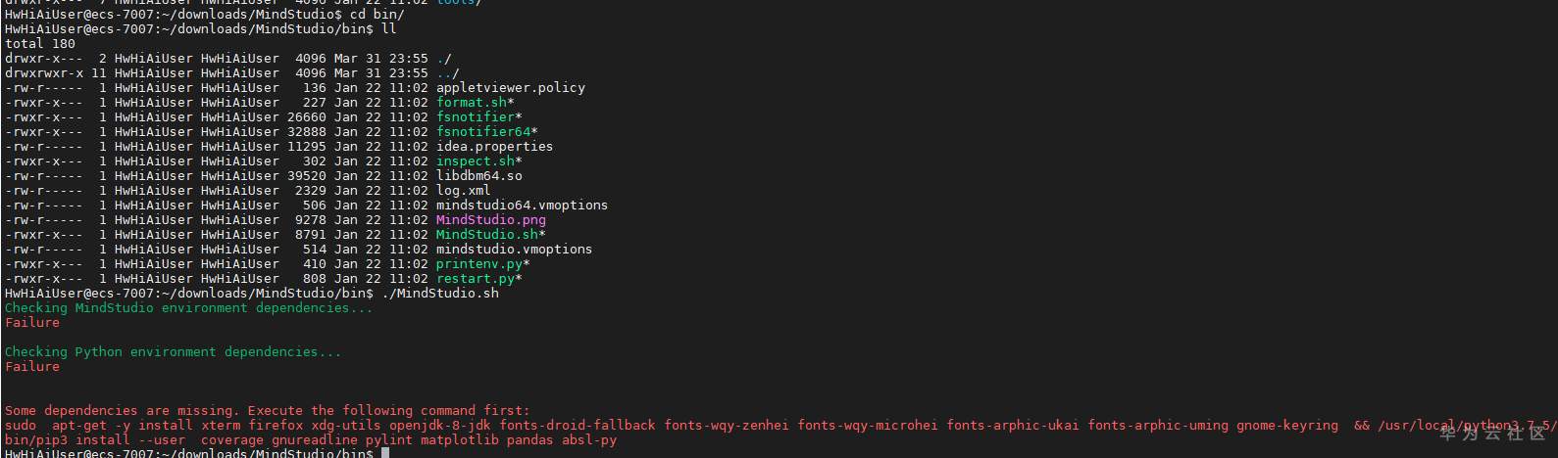Click the first red Failure message
Image resolution: width=1558 pixels, height=458 pixels.
pos(32,323)
